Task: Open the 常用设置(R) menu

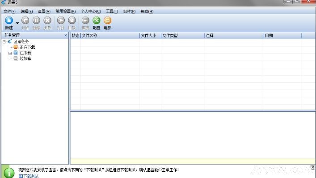Action: tap(66, 11)
